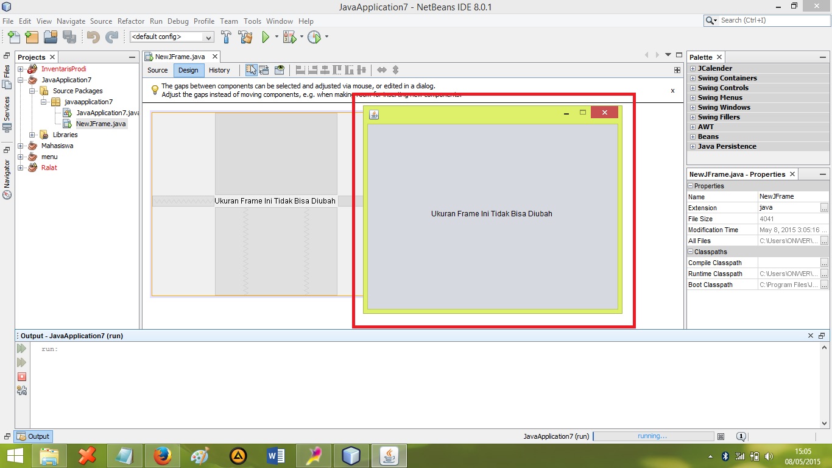The width and height of the screenshot is (832, 468).
Task: Select Connection Mode in the designer toolbar
Action: tap(264, 70)
